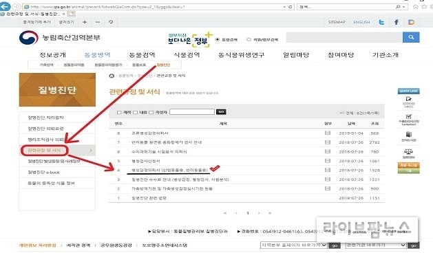Open row 4 병성감정의뢰서 post title
The width and height of the screenshot is (433, 253).
(x=169, y=170)
